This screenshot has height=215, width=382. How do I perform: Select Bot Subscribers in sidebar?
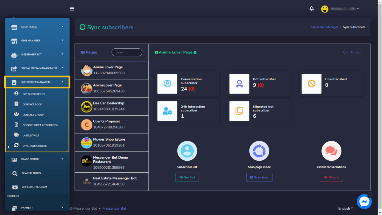[34, 94]
